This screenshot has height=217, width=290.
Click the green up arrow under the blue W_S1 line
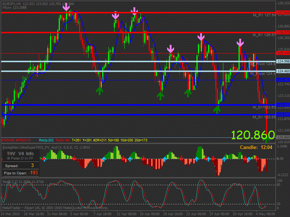pyautogui.click(x=217, y=110)
